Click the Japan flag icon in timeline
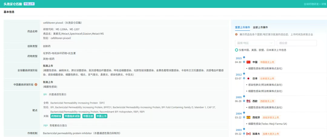Viewport: 327px width, 137px height. pos(248,79)
